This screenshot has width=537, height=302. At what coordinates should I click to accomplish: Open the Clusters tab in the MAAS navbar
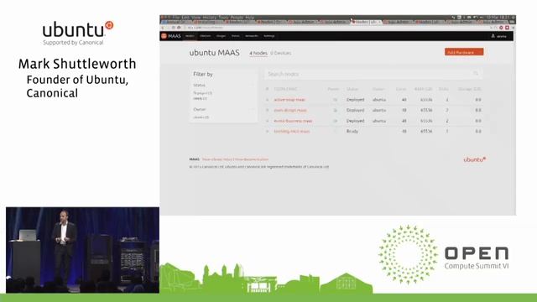pos(206,36)
